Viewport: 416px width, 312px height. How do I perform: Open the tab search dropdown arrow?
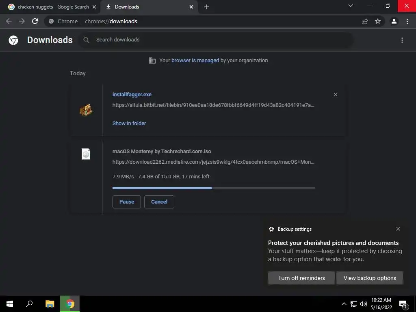coord(351,6)
